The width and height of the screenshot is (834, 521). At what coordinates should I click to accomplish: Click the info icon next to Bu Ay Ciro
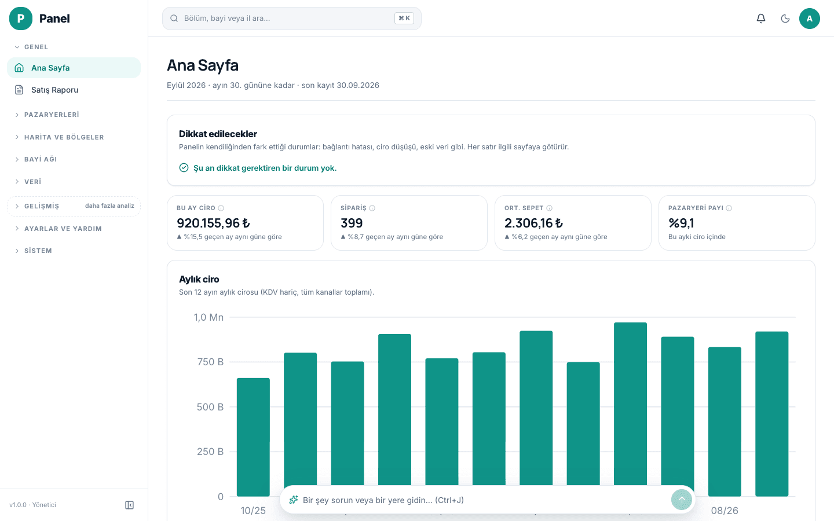[x=221, y=208]
